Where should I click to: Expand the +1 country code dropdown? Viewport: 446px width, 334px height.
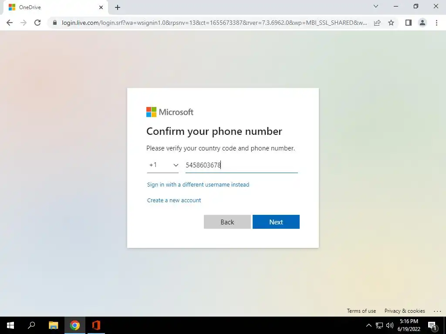[163, 165]
